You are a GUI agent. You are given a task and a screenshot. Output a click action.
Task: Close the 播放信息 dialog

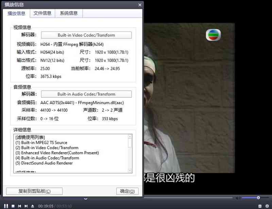click(140, 5)
